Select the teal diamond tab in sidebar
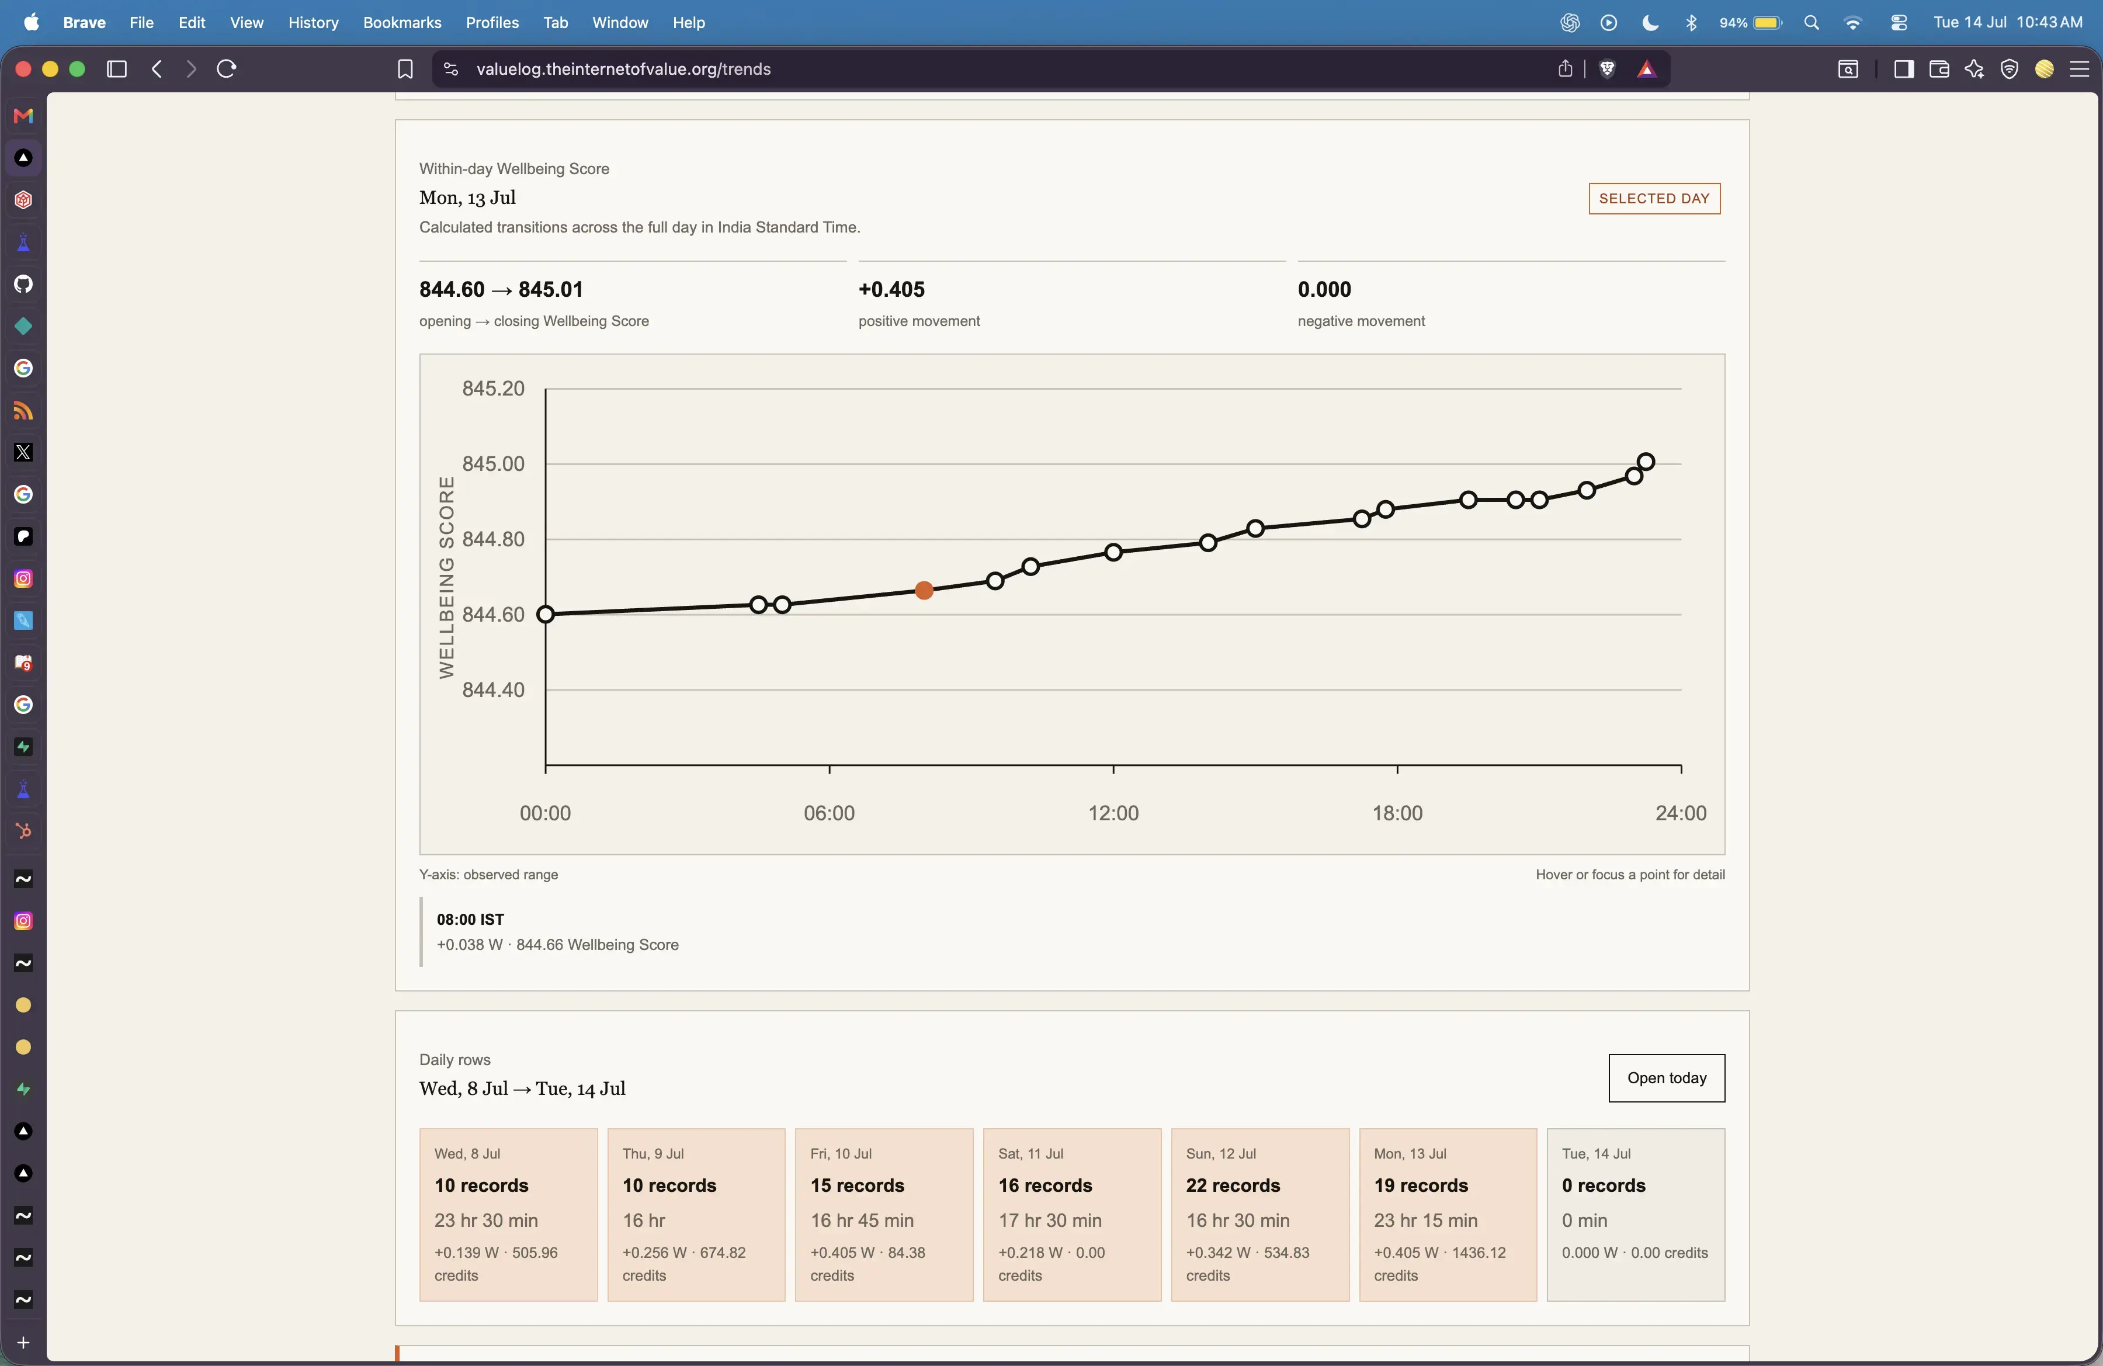 pos(24,326)
